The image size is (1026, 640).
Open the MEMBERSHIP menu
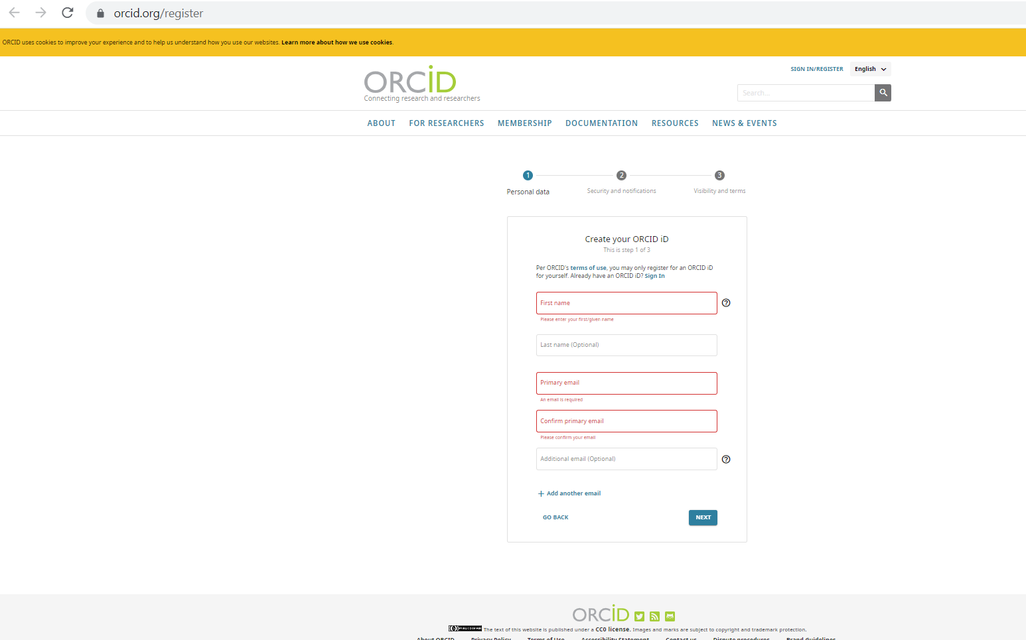coord(524,123)
